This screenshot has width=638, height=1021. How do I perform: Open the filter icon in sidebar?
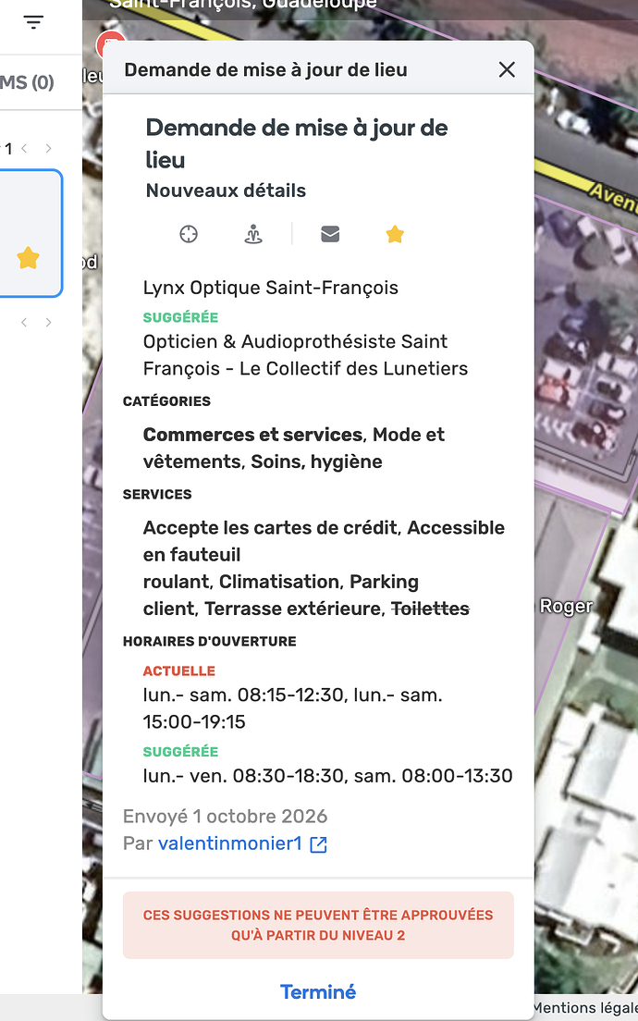point(33,22)
